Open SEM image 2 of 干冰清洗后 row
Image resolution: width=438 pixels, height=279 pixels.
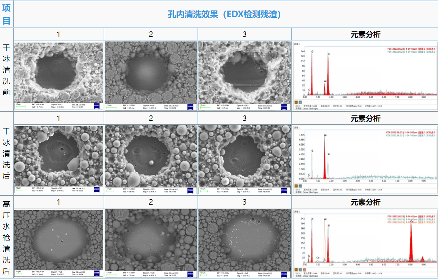pyautogui.click(x=151, y=155)
